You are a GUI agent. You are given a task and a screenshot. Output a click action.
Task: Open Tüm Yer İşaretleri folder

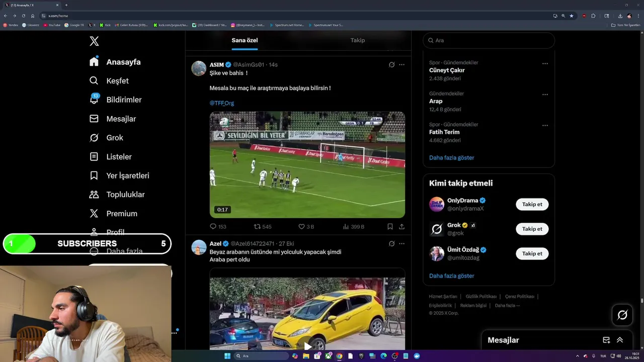point(625,25)
